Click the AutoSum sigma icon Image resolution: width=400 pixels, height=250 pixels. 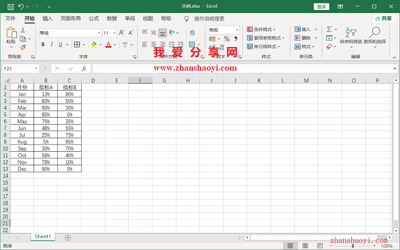pos(329,29)
